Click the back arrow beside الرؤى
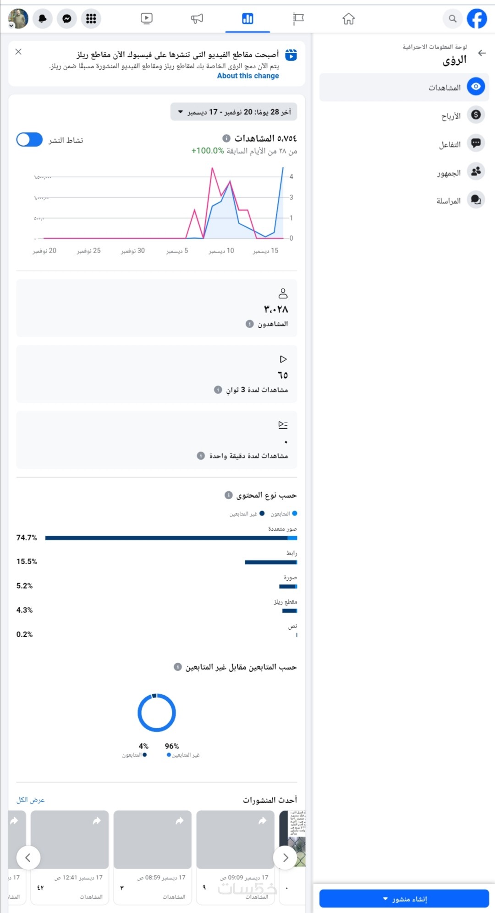Viewport: 495px width, 913px height. pyautogui.click(x=482, y=53)
